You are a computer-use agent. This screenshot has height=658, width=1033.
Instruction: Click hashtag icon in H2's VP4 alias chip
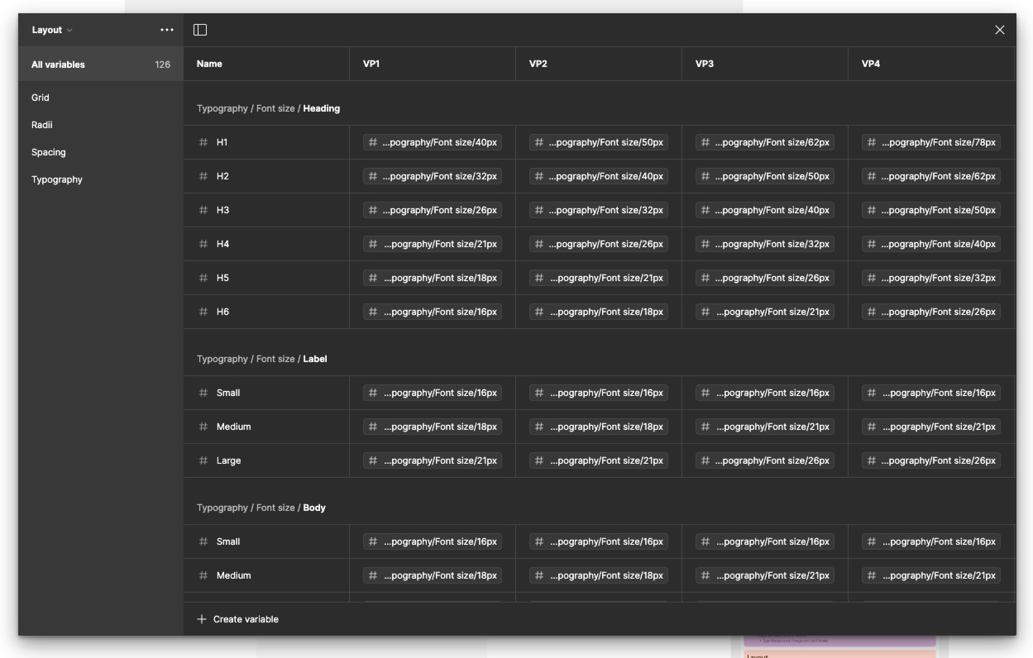(871, 176)
